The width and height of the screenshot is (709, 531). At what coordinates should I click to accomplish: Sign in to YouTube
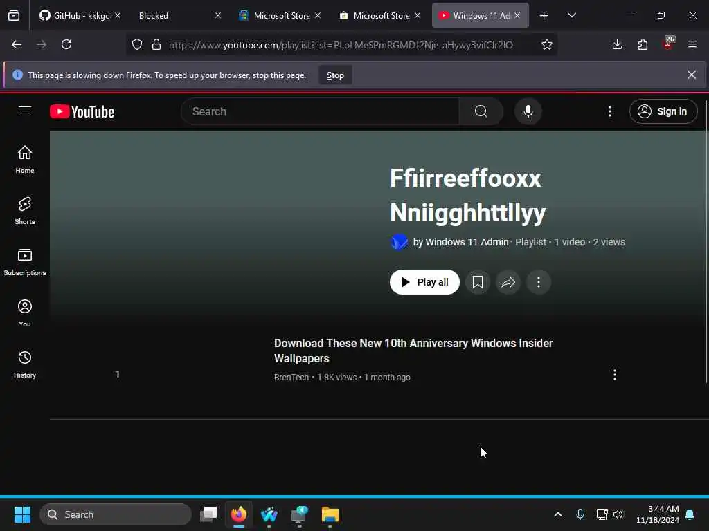click(x=663, y=111)
